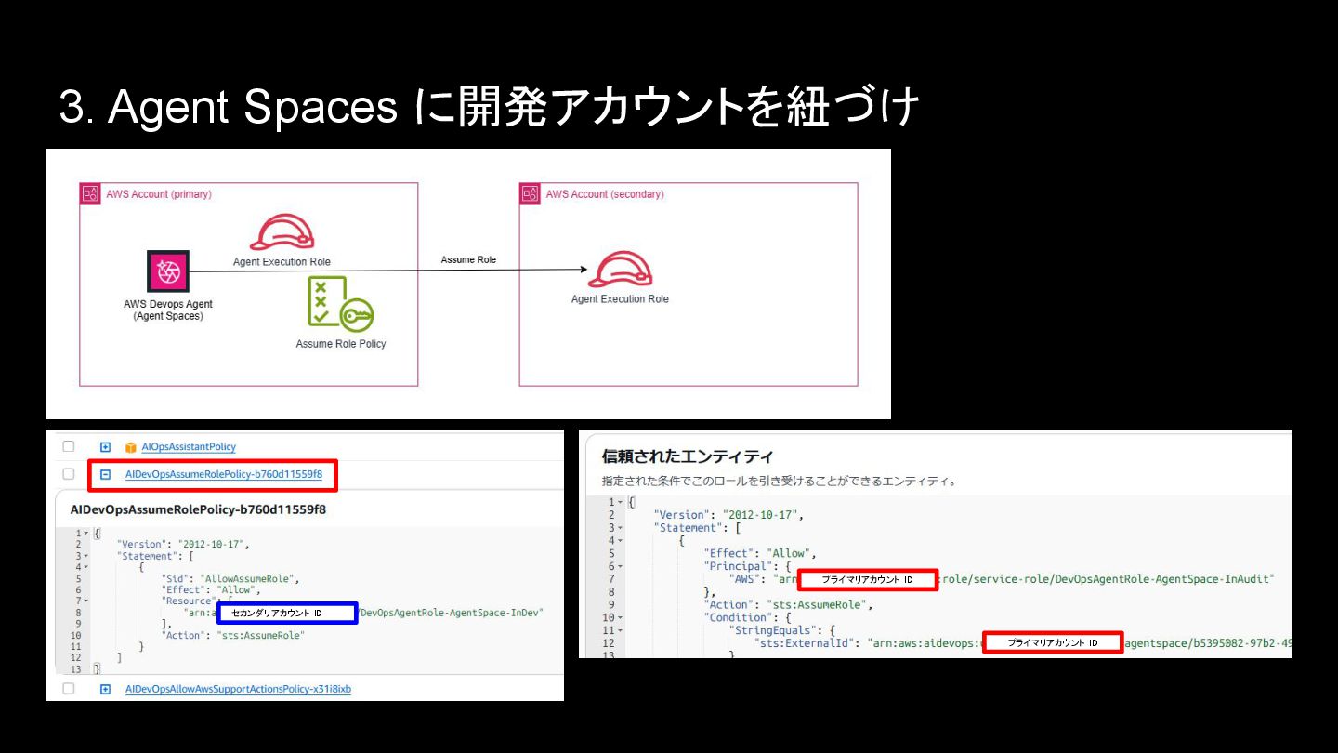Click the Assume Role Policy checklist-key icon

click(x=340, y=303)
